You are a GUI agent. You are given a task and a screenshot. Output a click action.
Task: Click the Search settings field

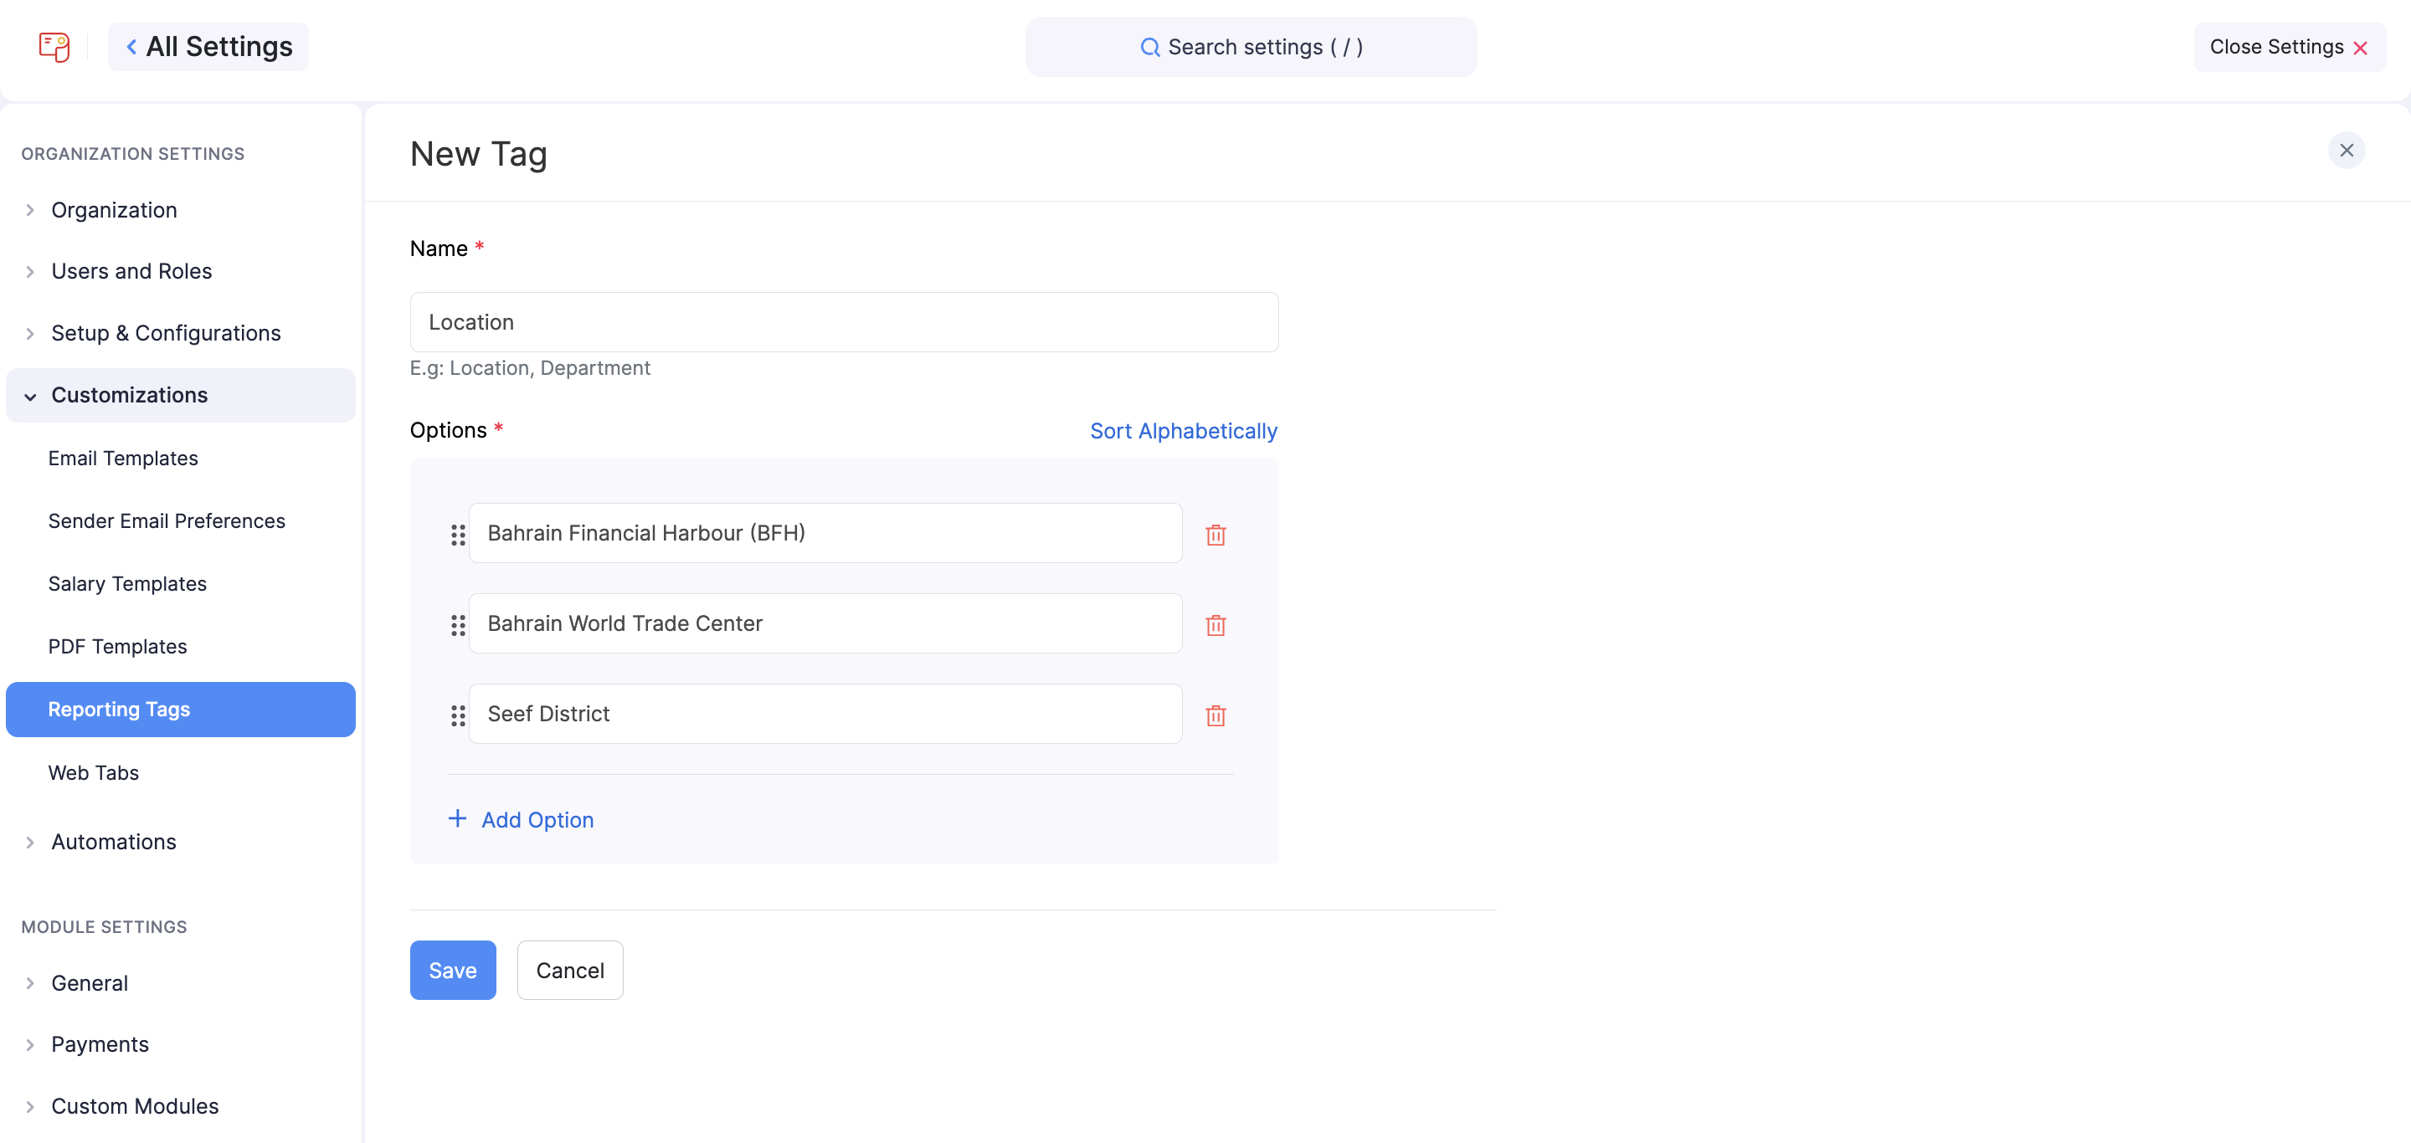click(x=1251, y=47)
